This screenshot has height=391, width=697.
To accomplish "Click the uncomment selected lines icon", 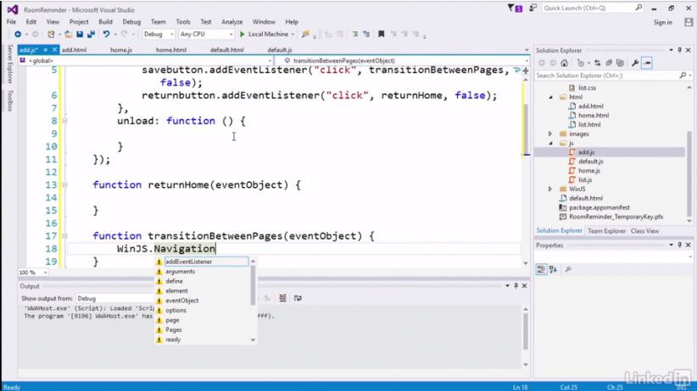I will click(x=366, y=34).
